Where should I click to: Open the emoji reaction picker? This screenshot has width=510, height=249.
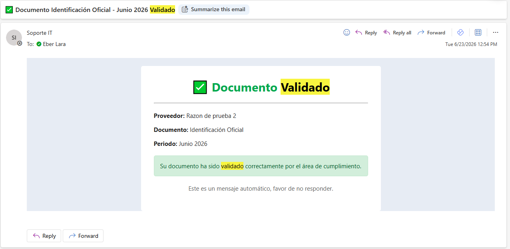(x=347, y=32)
